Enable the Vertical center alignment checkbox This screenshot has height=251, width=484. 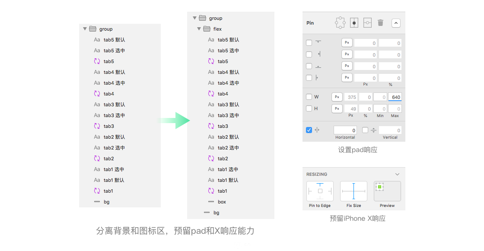tap(365, 130)
